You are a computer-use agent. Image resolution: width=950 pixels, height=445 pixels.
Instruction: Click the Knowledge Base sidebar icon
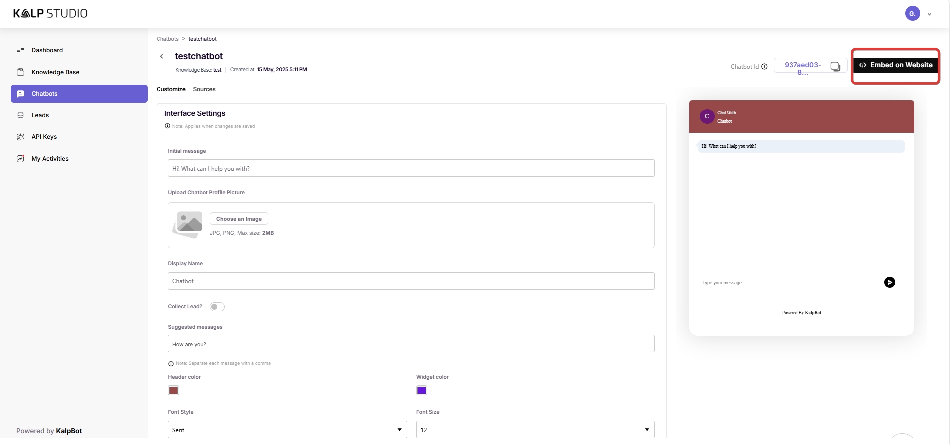click(20, 72)
